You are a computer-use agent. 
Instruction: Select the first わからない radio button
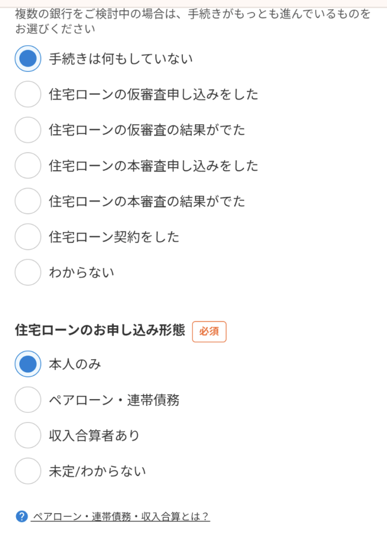(28, 272)
